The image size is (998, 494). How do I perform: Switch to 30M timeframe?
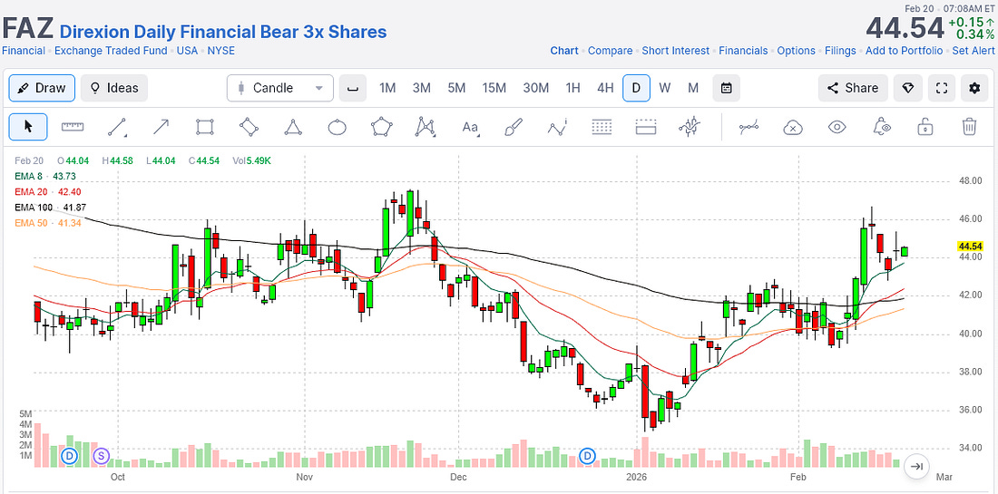click(536, 88)
